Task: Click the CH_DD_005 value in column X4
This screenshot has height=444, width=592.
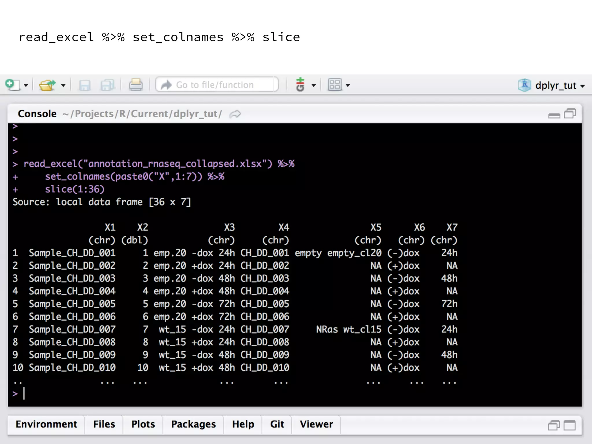Action: (x=265, y=304)
